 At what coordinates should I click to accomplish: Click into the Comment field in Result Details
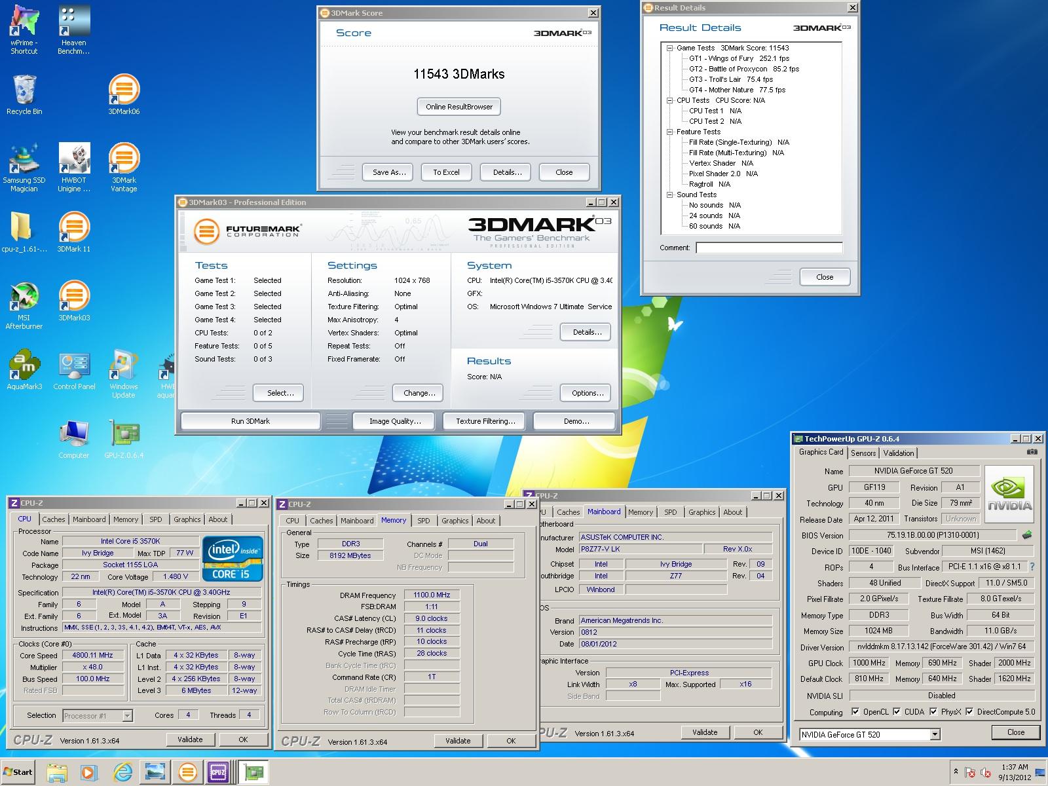click(769, 248)
